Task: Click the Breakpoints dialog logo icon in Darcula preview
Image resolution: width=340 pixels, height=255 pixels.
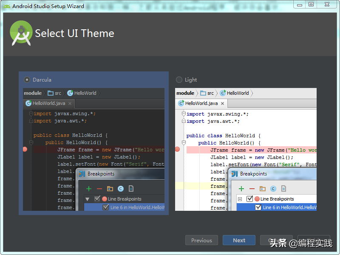Action: tap(82, 174)
